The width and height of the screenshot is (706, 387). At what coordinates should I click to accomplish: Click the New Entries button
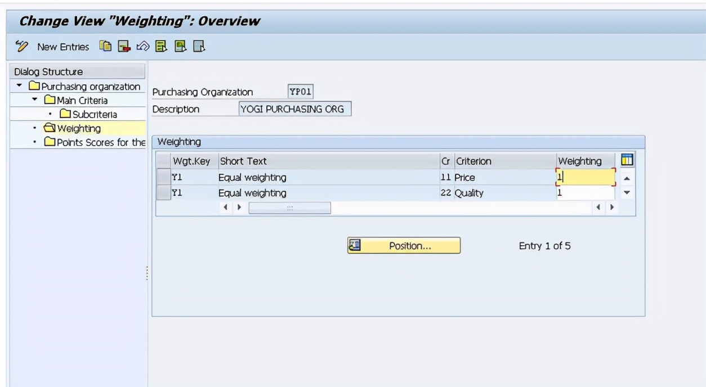pos(63,47)
